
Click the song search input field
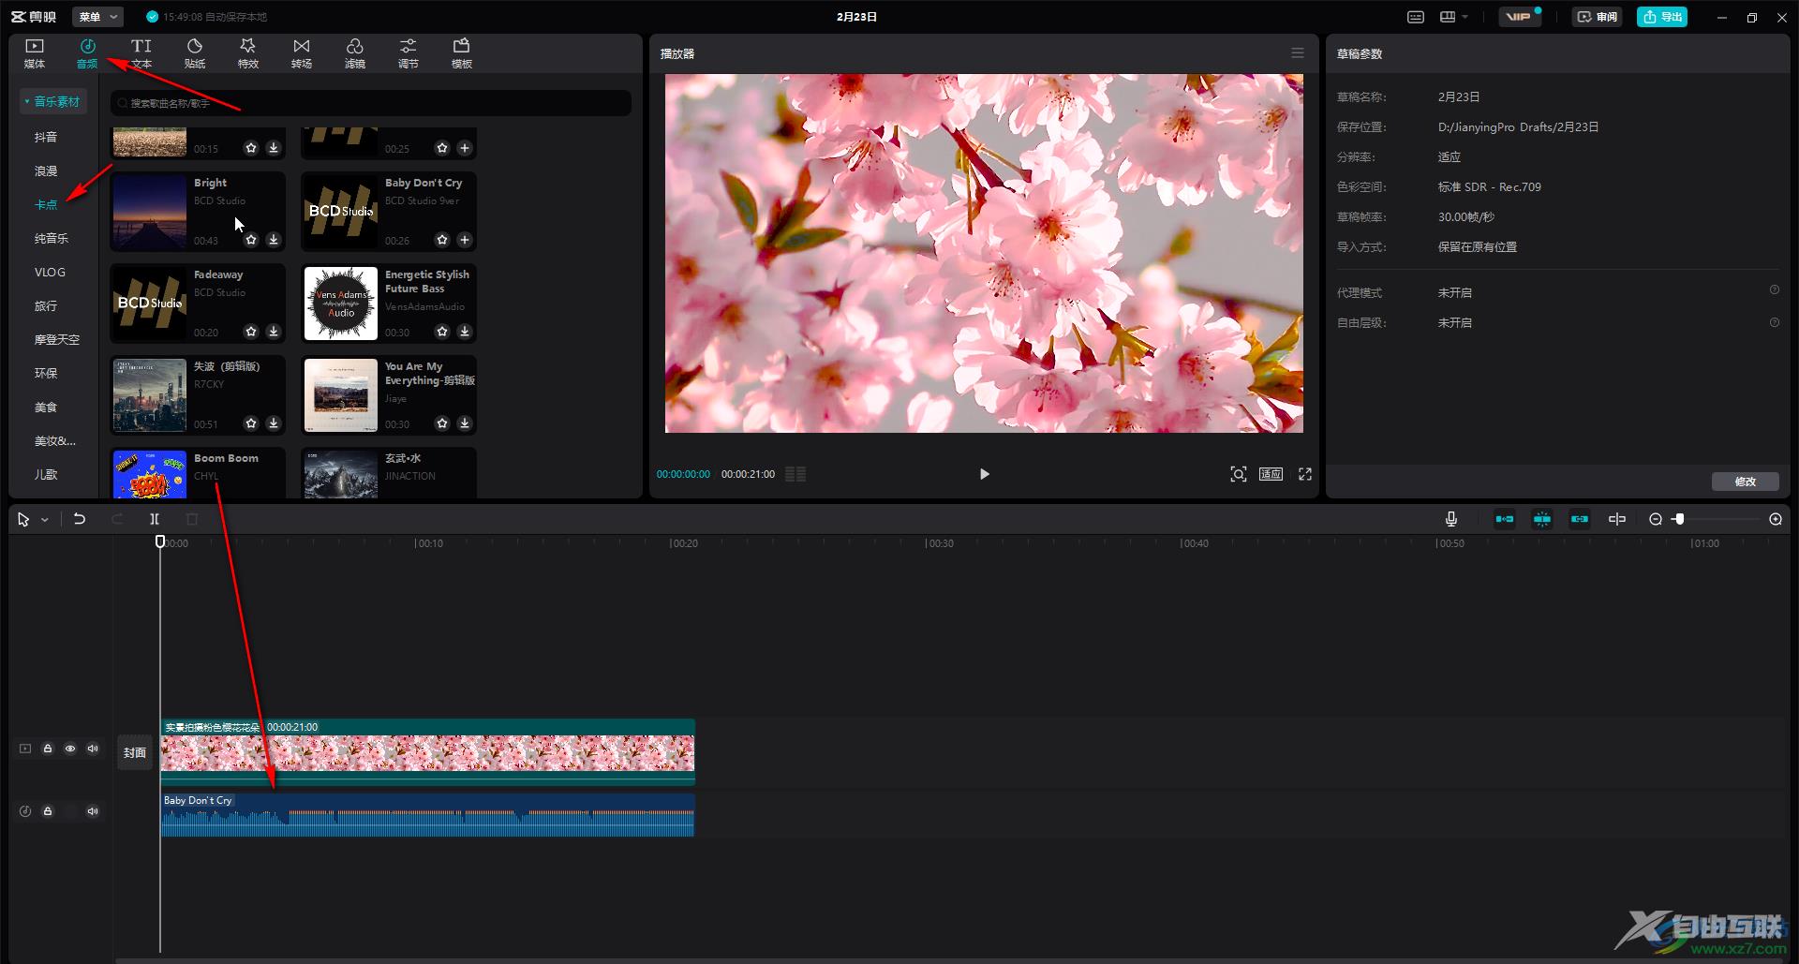click(371, 103)
